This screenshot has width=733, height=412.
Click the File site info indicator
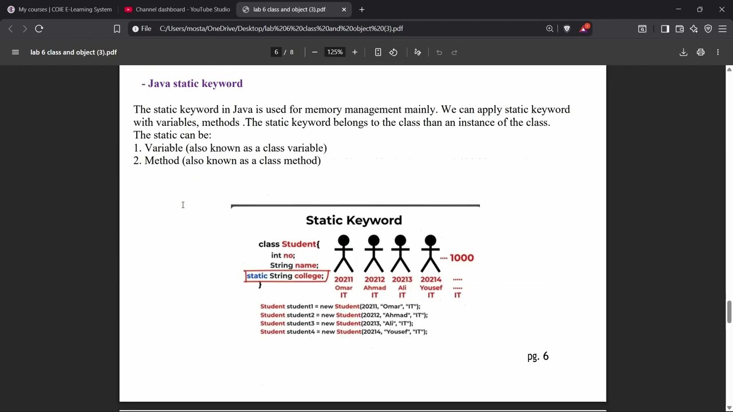(x=141, y=29)
